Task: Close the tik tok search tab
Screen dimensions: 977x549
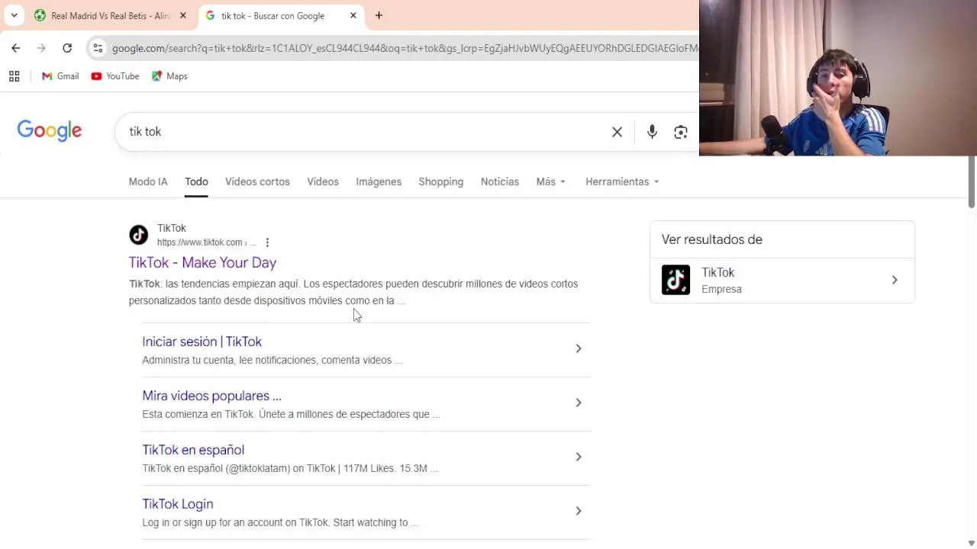Action: [353, 15]
